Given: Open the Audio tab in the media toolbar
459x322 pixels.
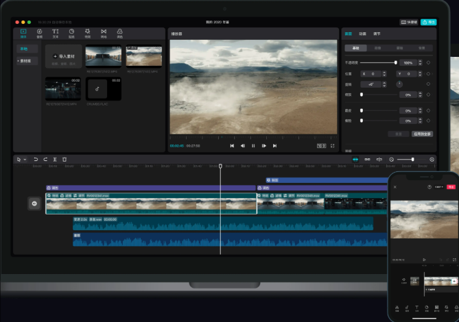Looking at the screenshot, I should pyautogui.click(x=39, y=33).
